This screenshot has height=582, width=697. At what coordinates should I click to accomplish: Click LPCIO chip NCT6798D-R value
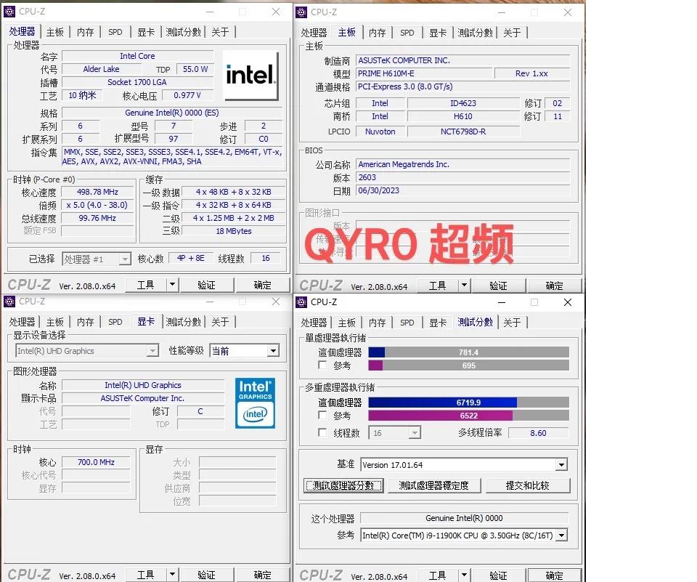pyautogui.click(x=463, y=132)
